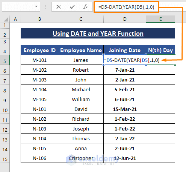Click cell containing 'M-102'
Image resolution: width=186 pixels, height=172 pixels.
(39, 70)
